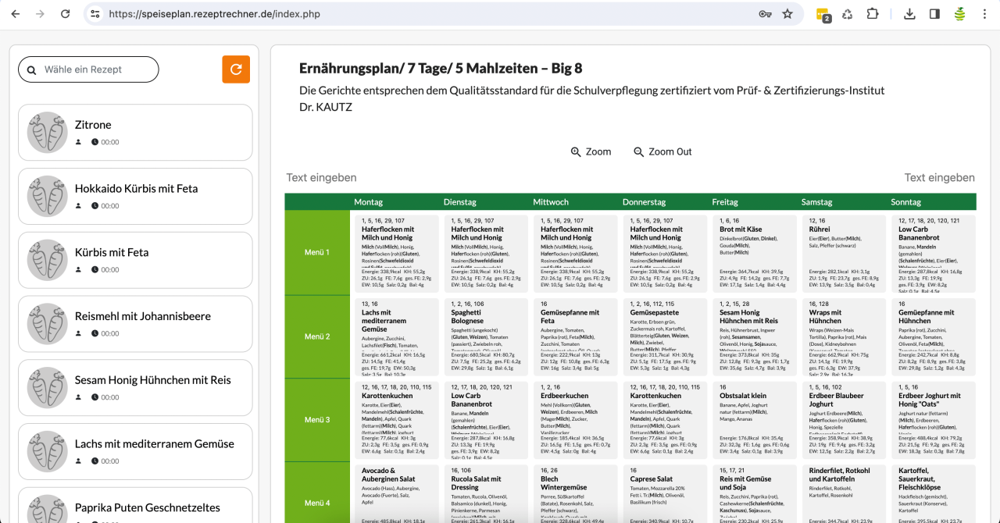Open the browser extensions puzzle icon
The width and height of the screenshot is (1000, 523).
click(x=873, y=14)
